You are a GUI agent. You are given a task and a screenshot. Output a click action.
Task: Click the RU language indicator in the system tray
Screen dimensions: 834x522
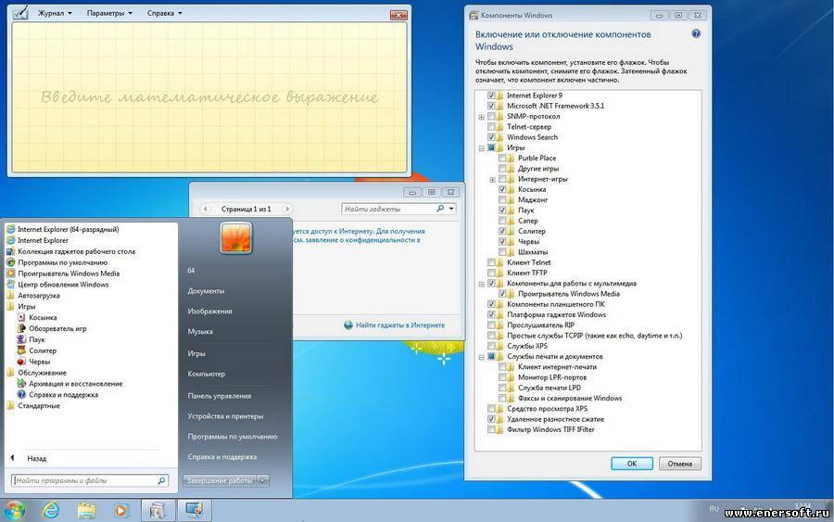click(714, 509)
